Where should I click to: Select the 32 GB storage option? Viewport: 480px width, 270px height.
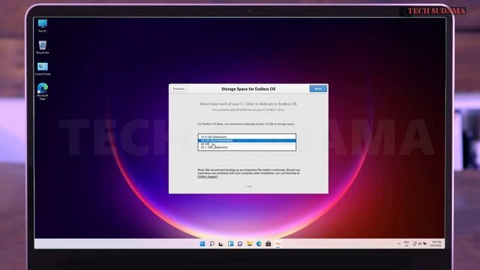pos(247,144)
